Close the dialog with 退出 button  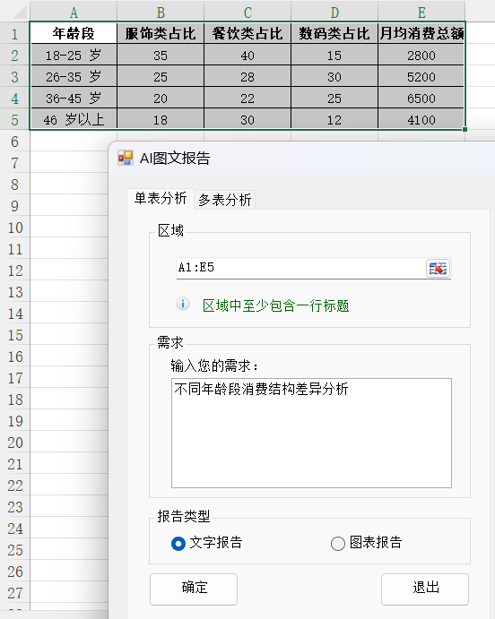pyautogui.click(x=425, y=589)
